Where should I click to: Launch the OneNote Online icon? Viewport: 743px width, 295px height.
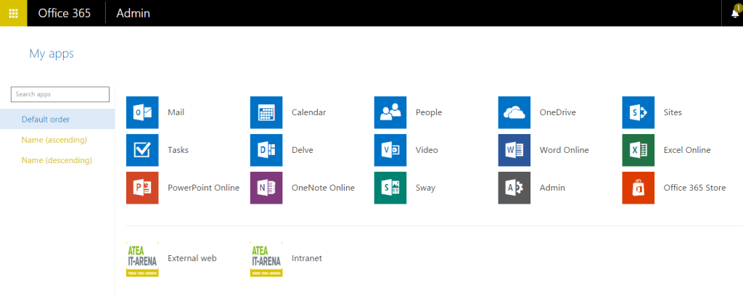266,188
